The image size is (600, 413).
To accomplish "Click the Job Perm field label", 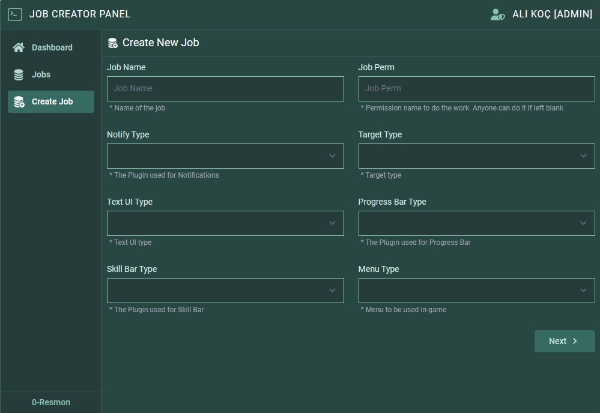I will (376, 67).
